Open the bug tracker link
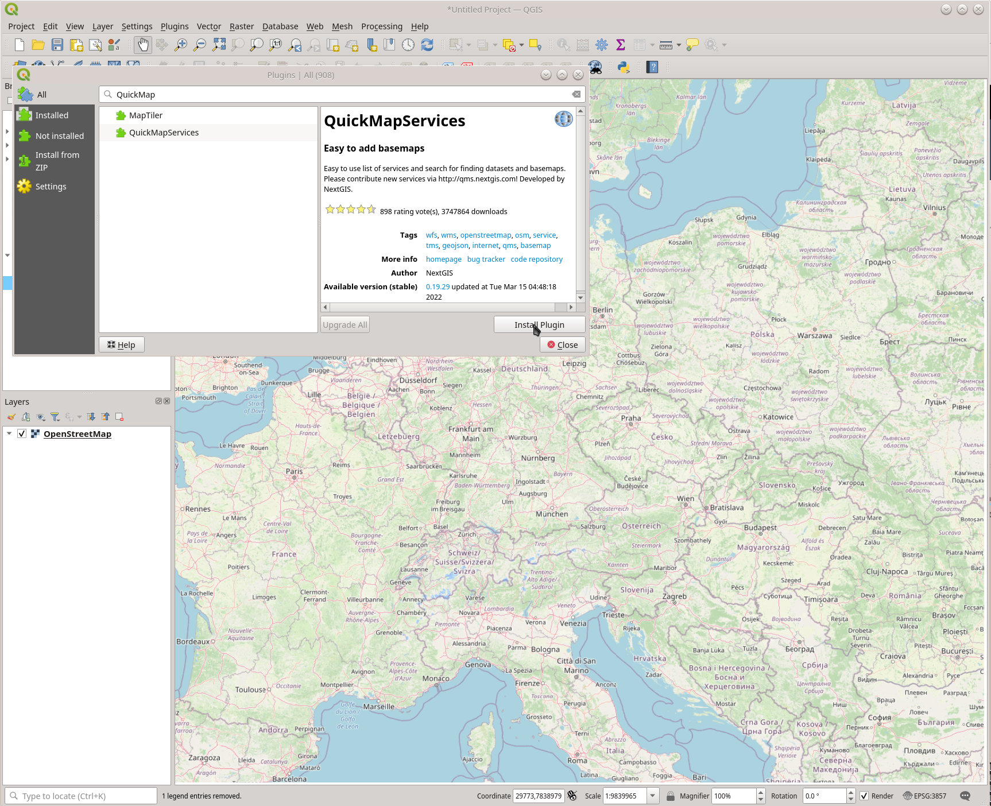The width and height of the screenshot is (991, 806). [x=486, y=259]
